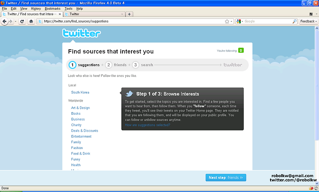The height and width of the screenshot is (192, 319).
Task: Click the bird icon in Step 1 tooltip
Action: [129, 93]
